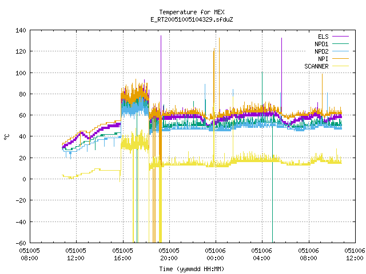Image resolution: width=366 pixels, height=274 pixels.
Task: Click the x-axis title Time (yymmdd HH:MM)
Action: pyautogui.click(x=192, y=269)
